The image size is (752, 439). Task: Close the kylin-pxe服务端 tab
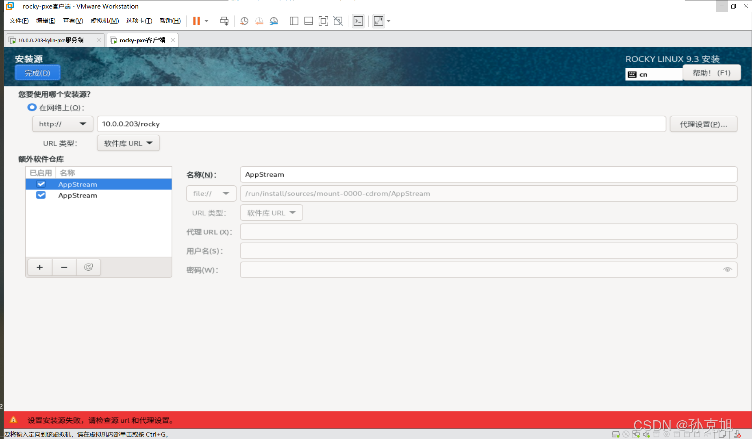(99, 40)
